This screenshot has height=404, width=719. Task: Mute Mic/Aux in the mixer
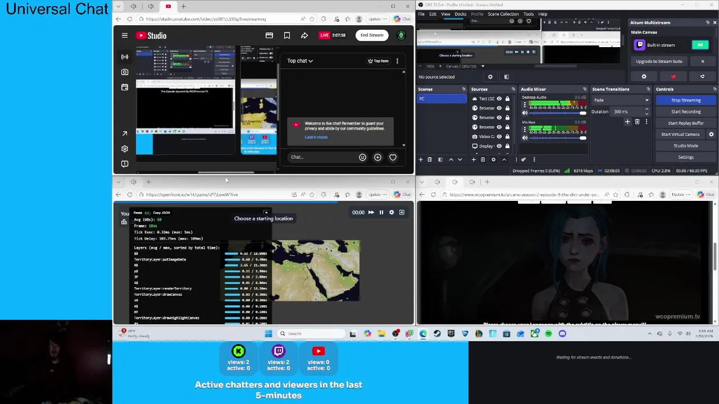tap(525, 137)
